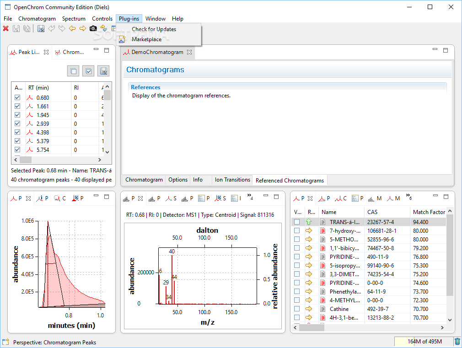The width and height of the screenshot is (462, 348).
Task: Show 6 hidden tabs in targets panel
Action: tap(408, 197)
